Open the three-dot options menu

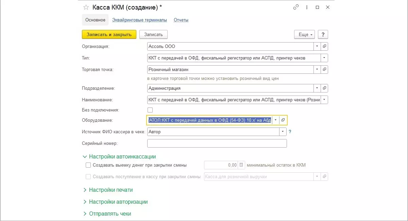coord(307,7)
